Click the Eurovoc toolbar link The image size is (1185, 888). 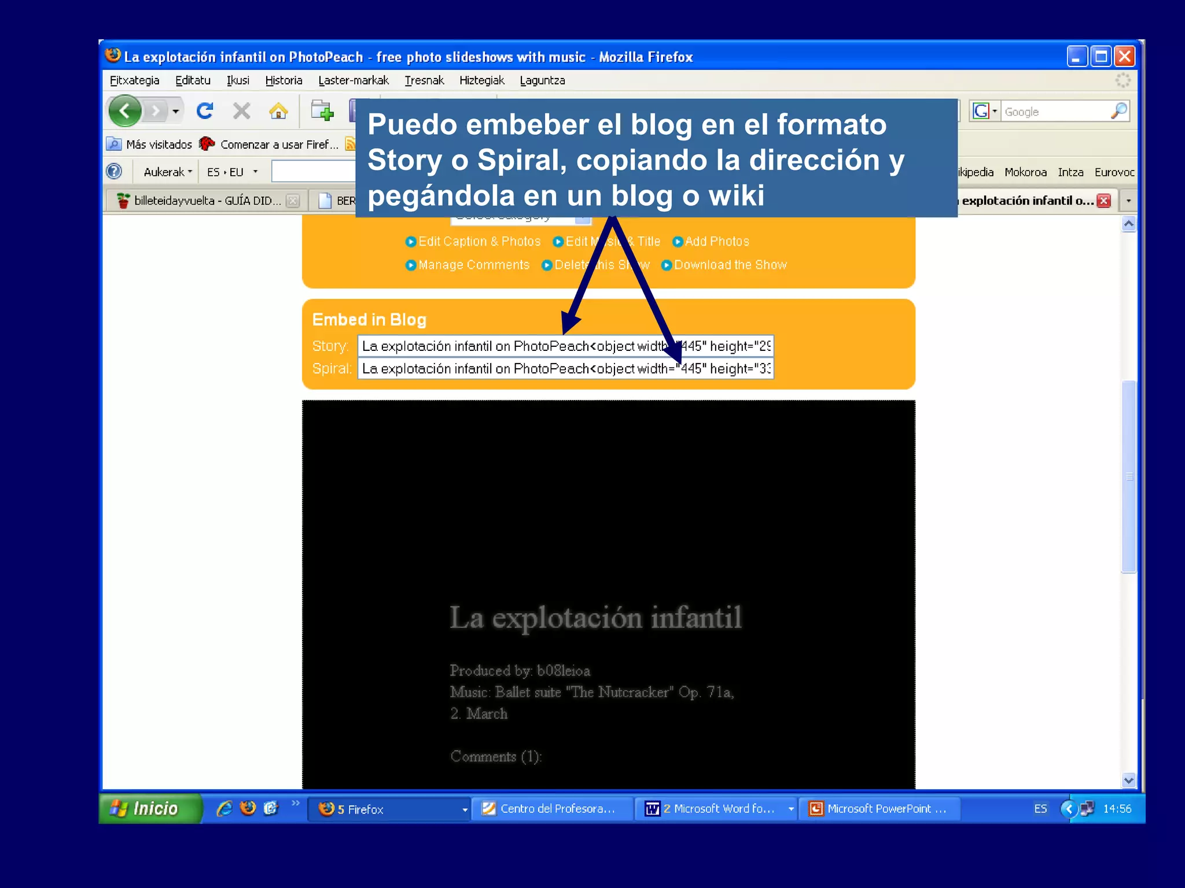[x=1114, y=172]
